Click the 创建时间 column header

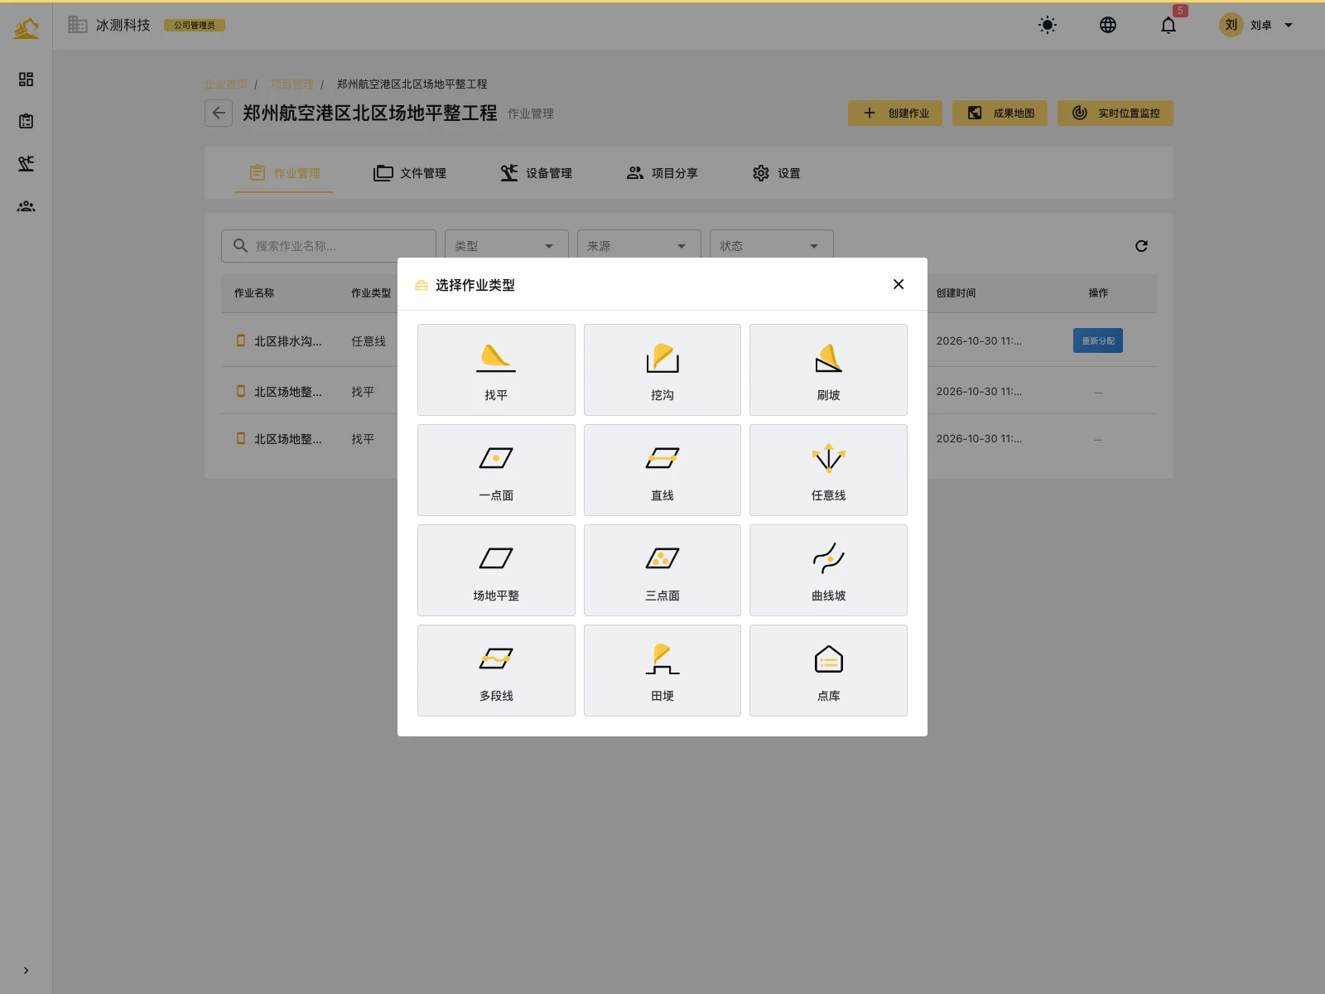956,293
